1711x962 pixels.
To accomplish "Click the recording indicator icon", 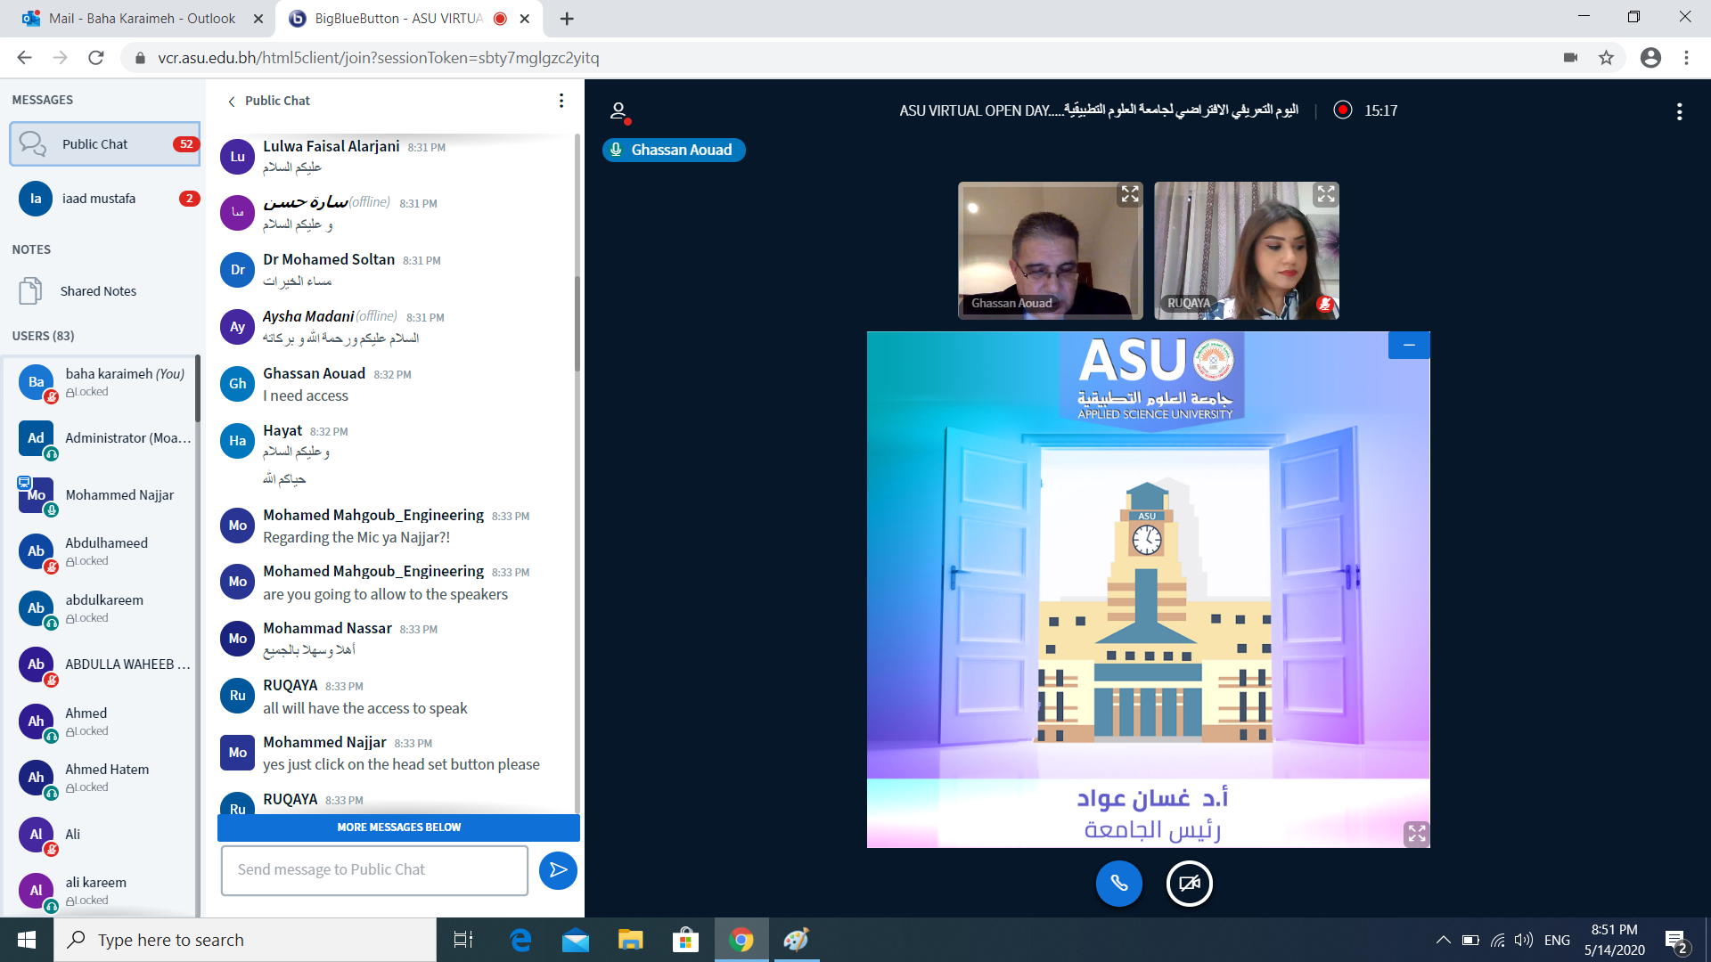I will pos(1343,110).
